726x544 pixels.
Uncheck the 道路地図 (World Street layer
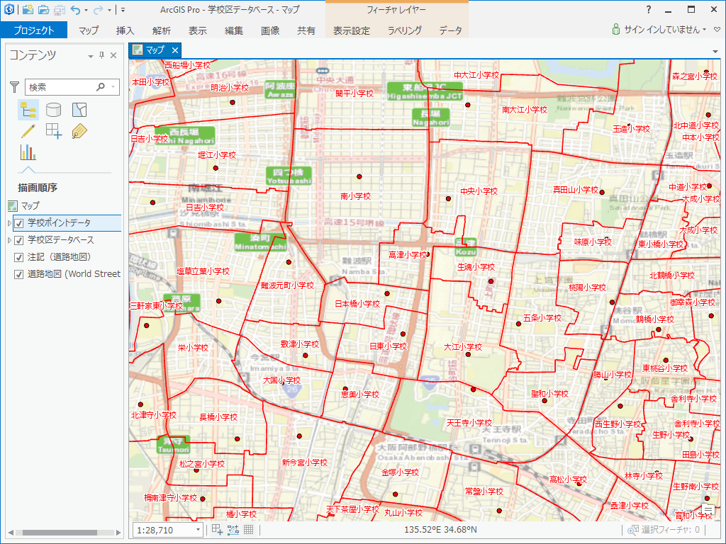coord(19,275)
